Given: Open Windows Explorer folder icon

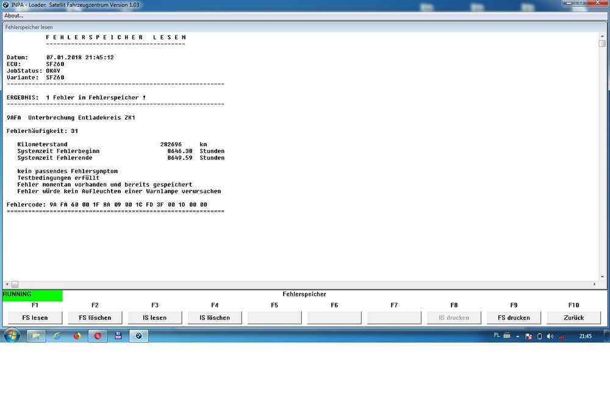Looking at the screenshot, I should 36,335.
